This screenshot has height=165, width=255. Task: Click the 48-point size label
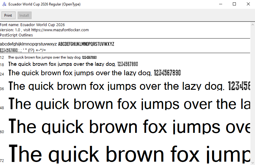(x=2, y=108)
